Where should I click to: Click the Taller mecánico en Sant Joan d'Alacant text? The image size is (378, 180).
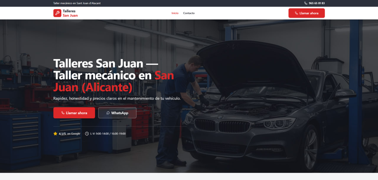(x=77, y=3)
